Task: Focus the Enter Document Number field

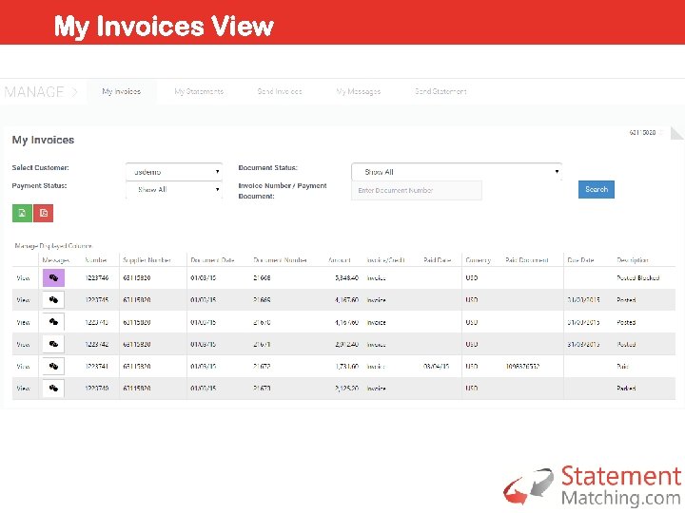Action: click(x=417, y=191)
